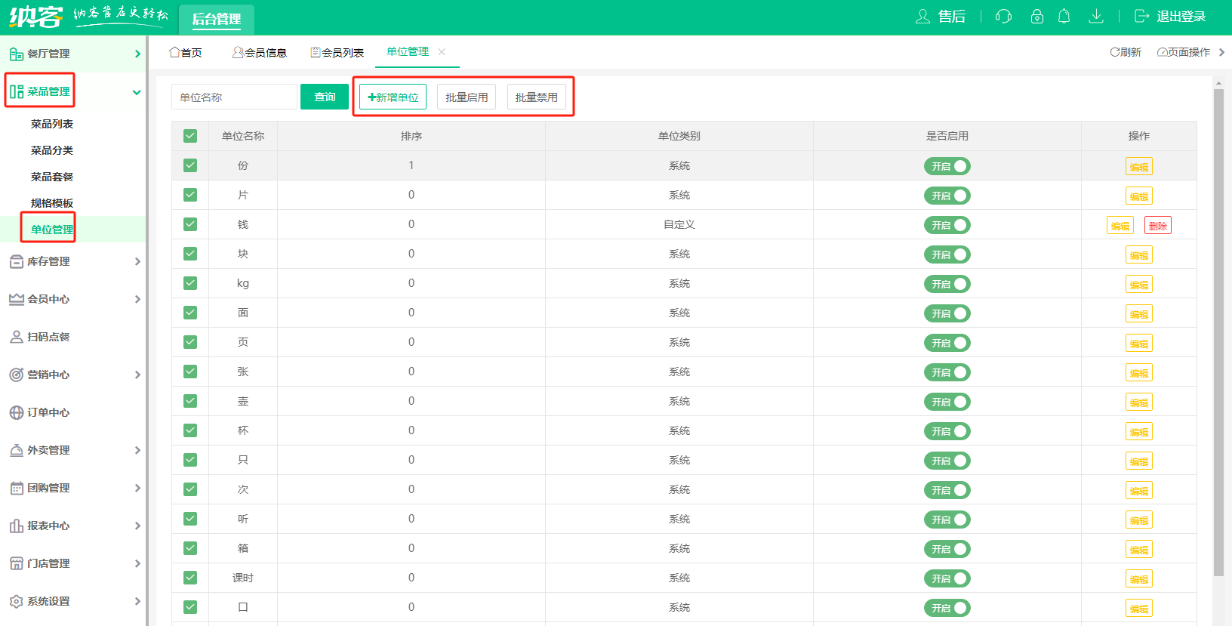The width and height of the screenshot is (1232, 626).
Task: Click the vertical scrollbar on the right
Action: click(x=1218, y=332)
